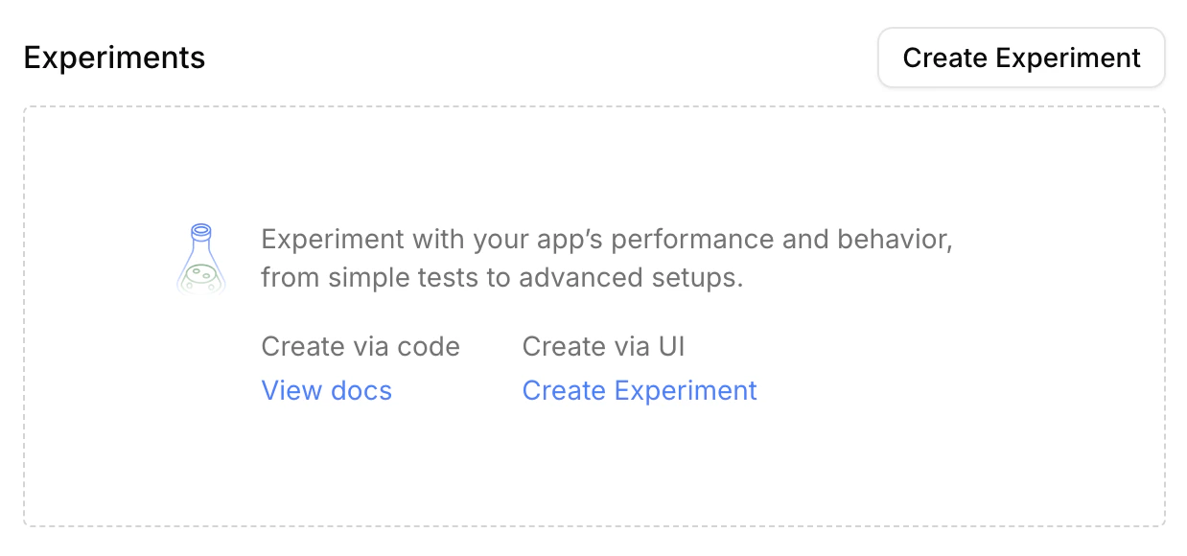Open the Create Experiment button top right
This screenshot has width=1187, height=556.
click(x=1020, y=58)
